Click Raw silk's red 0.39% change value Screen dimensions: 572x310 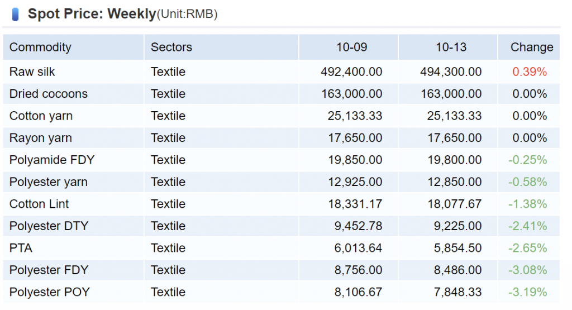530,72
